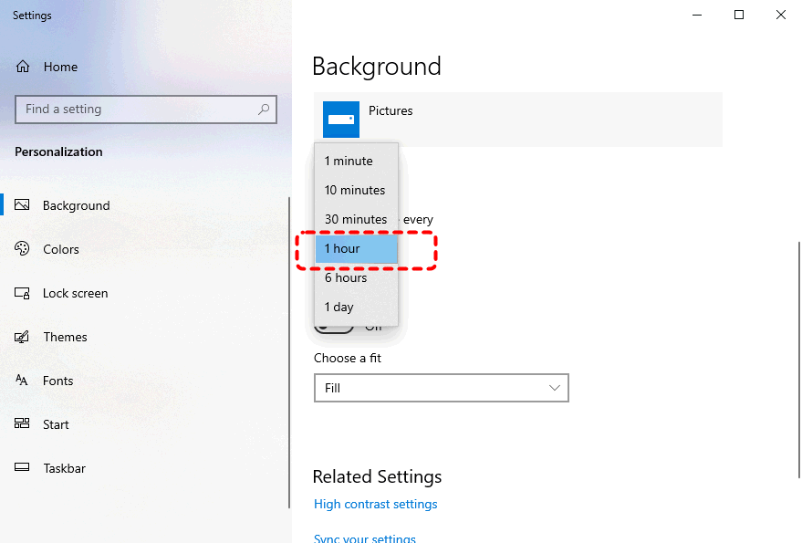
Task: Toggle the partially hidden shuffle switch
Action: pos(333,328)
